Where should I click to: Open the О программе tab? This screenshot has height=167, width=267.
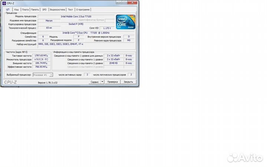coord(83,10)
